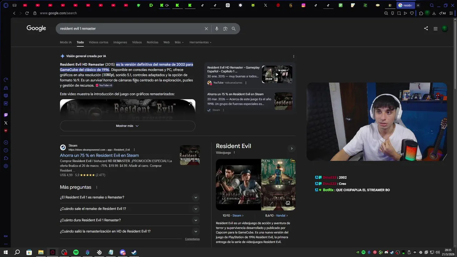The image size is (457, 257).
Task: Start voice search with the microphone icon
Action: [216, 29]
